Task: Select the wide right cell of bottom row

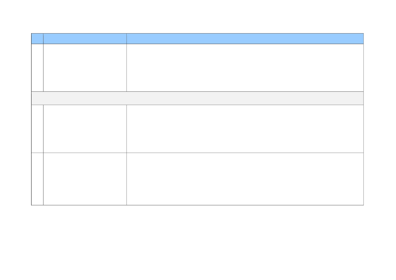Action: tap(245, 179)
